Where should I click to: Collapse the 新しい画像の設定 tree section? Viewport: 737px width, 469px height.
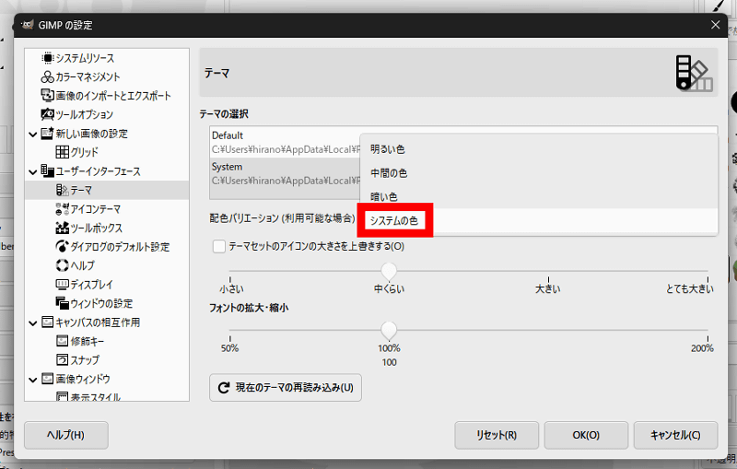[33, 134]
